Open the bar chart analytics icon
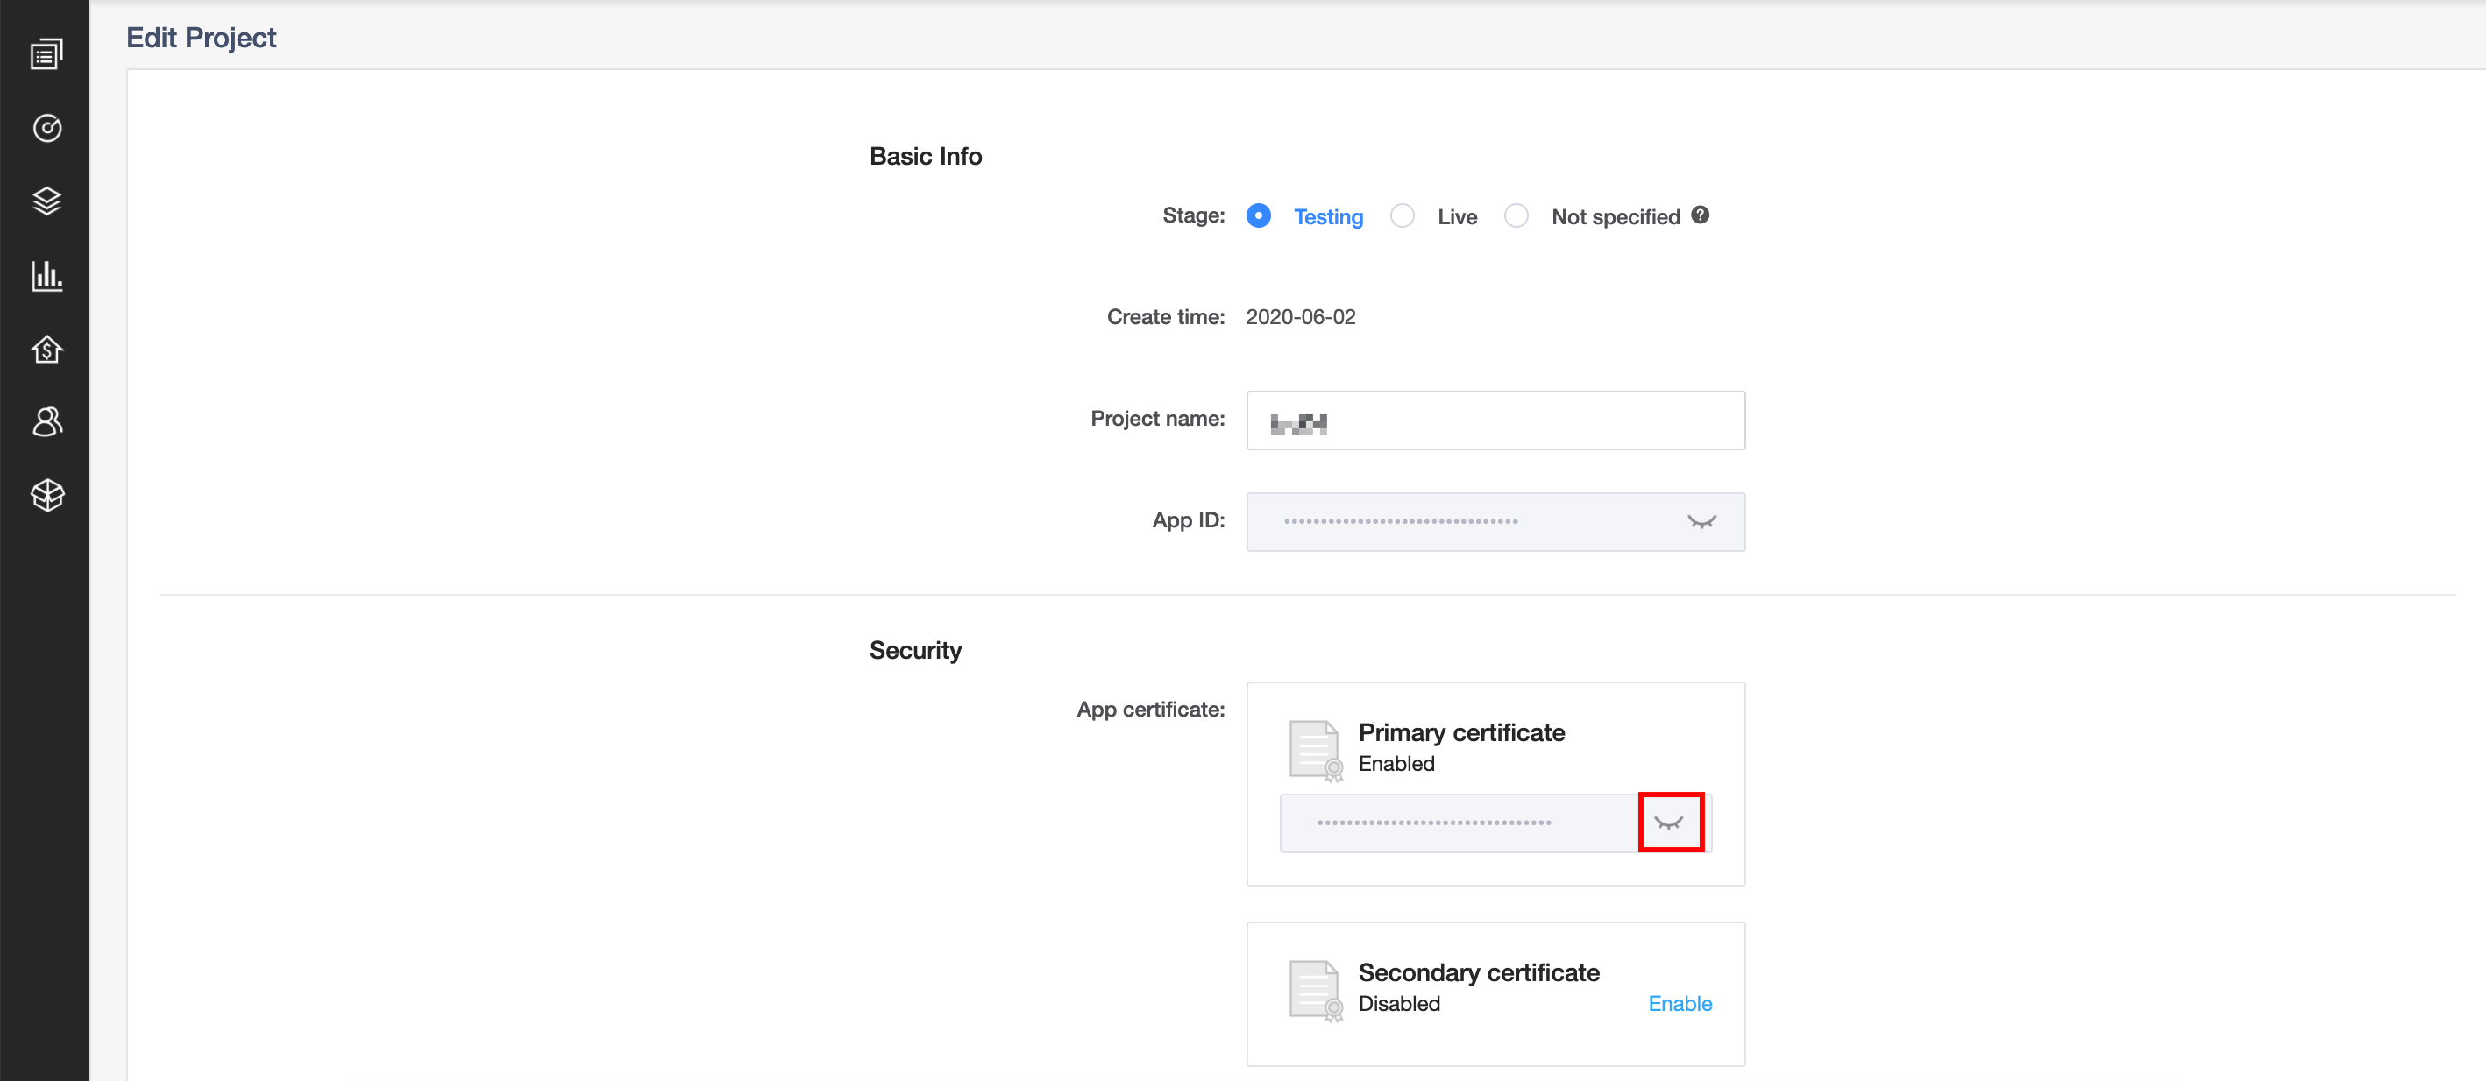 [x=46, y=276]
